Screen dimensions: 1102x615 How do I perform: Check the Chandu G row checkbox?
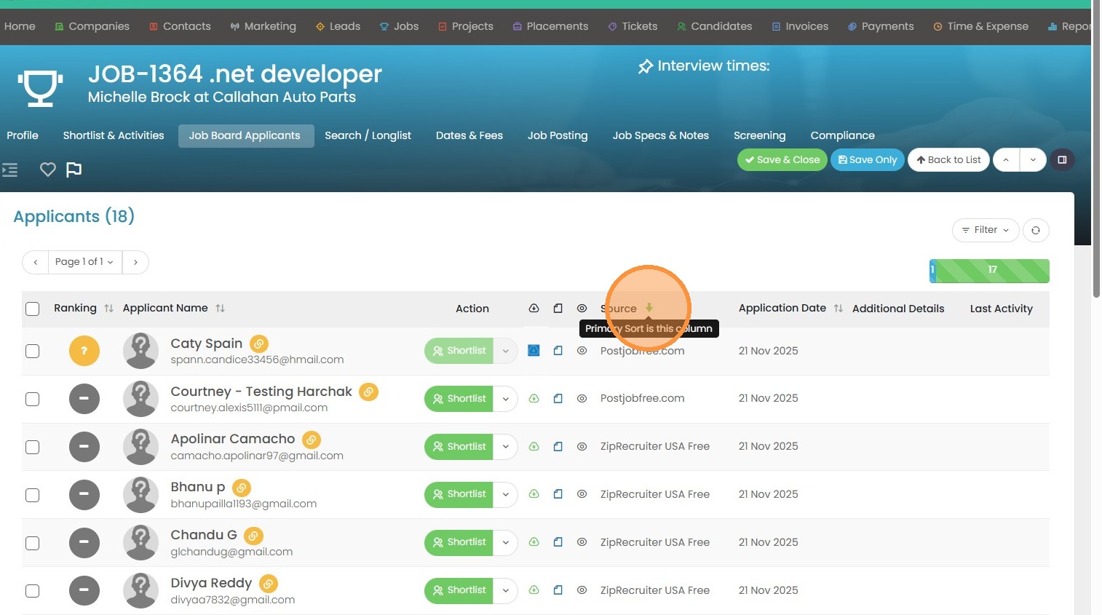click(x=33, y=543)
